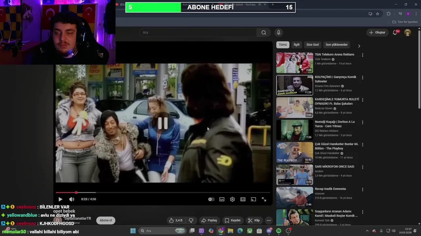Resume the video with the play button
This screenshot has width=421, height=236.
click(60, 199)
